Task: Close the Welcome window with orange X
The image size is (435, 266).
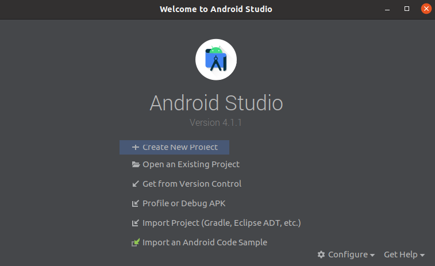Action: (x=426, y=9)
